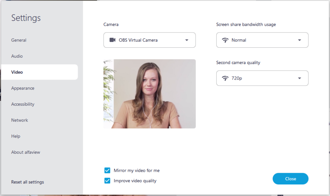The image size is (330, 196).
Task: Expand the OBS Virtual Camera chevron
Action: tap(186, 40)
